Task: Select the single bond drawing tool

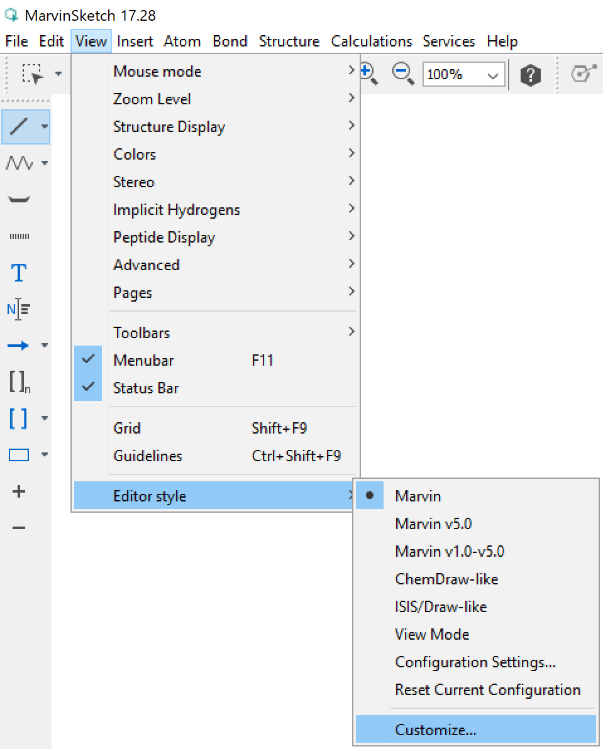Action: (x=19, y=126)
